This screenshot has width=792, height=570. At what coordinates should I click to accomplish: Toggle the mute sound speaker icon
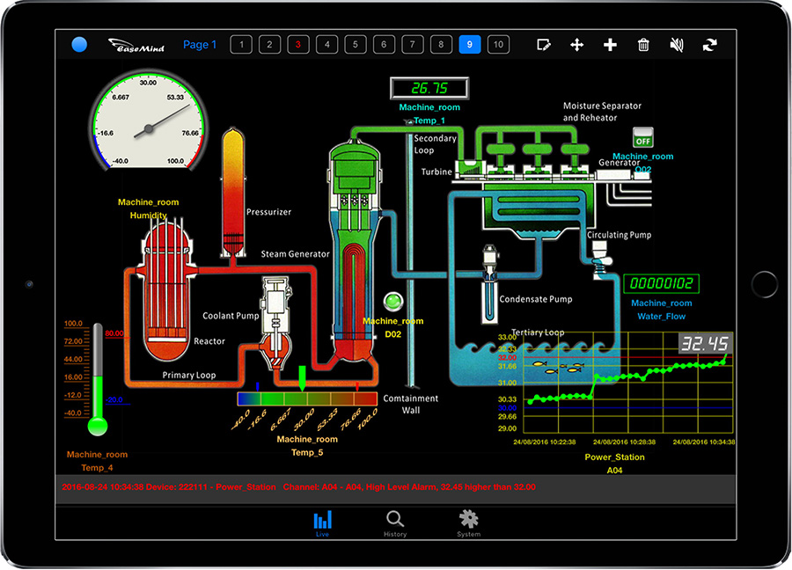pos(677,45)
